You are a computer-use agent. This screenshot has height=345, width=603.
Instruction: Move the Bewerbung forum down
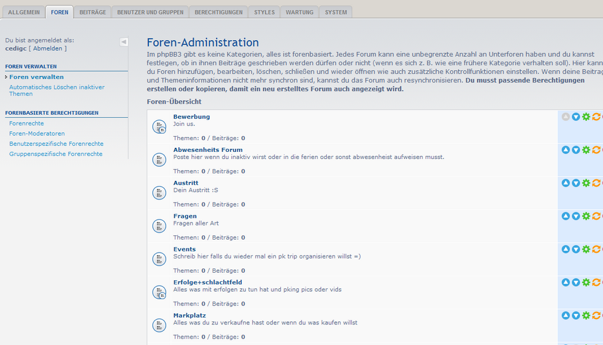[x=576, y=117]
